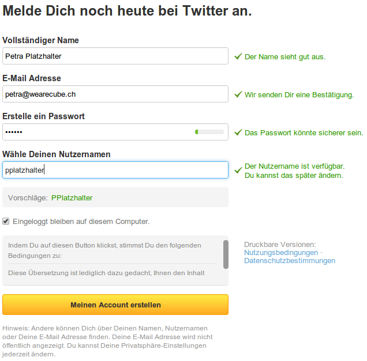The width and height of the screenshot is (367, 361).
Task: Choose suggested username 'PPlatzhalter'
Action: [72, 197]
